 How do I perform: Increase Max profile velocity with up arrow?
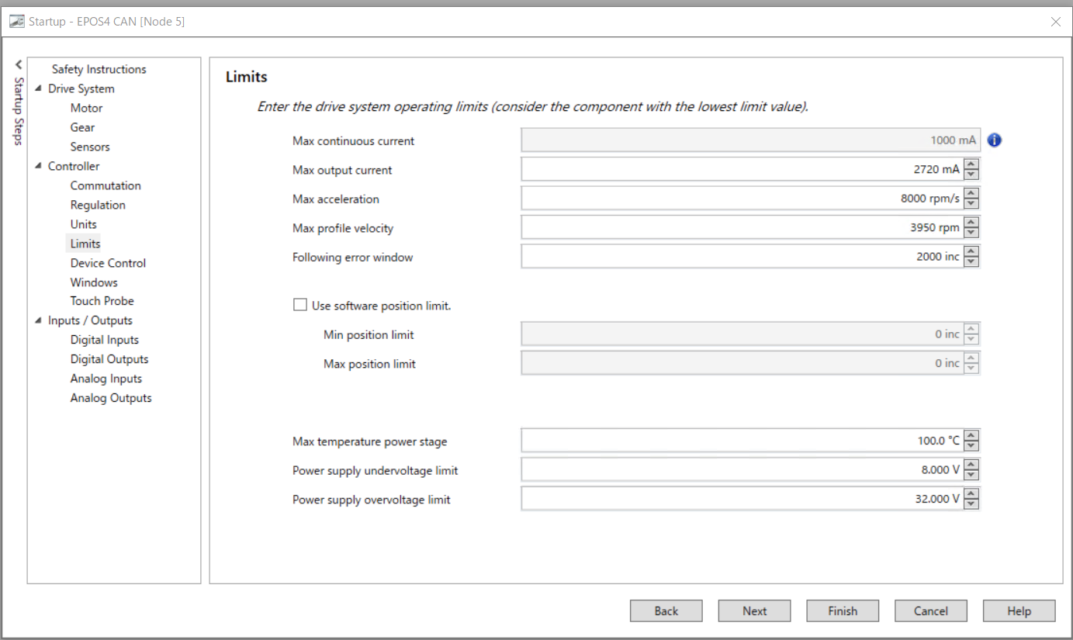coord(971,222)
